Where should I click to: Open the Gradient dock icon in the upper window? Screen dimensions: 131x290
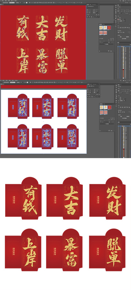pyautogui.click(x=116, y=17)
